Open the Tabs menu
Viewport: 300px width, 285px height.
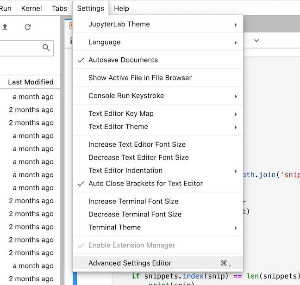pyautogui.click(x=60, y=8)
